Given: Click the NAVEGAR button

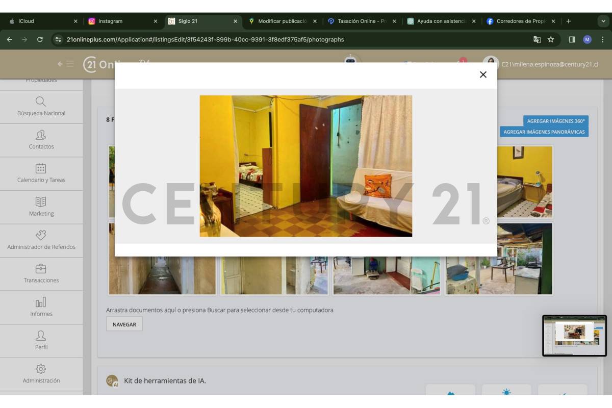Looking at the screenshot, I should pos(124,324).
